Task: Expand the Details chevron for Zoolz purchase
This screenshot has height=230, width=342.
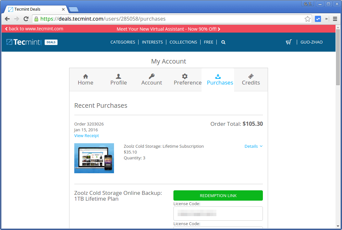Action: 261,146
